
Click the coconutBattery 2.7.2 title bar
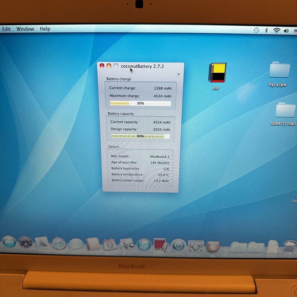click(142, 66)
